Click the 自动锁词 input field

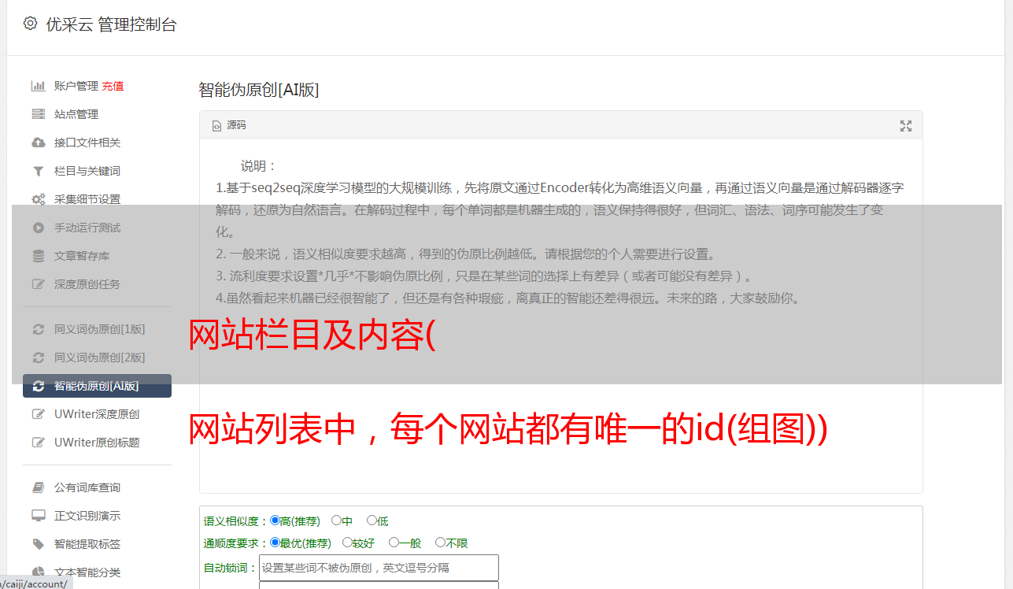[x=379, y=568]
